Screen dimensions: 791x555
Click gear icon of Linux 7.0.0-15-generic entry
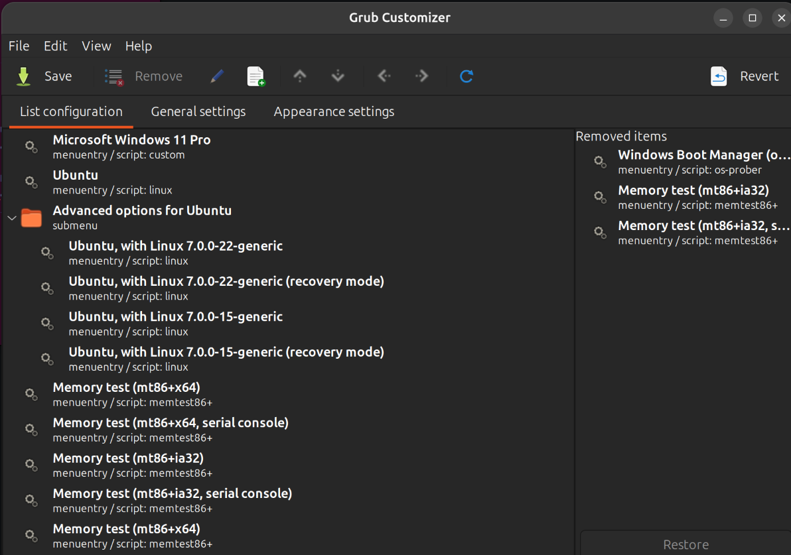click(x=47, y=323)
